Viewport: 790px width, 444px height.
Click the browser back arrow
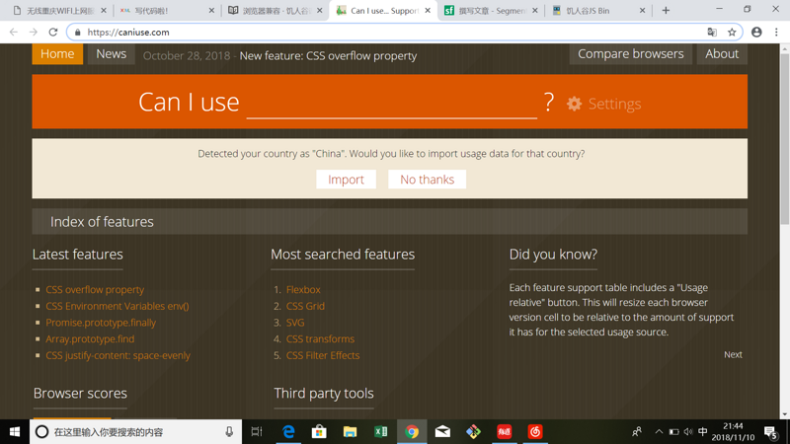[x=14, y=33]
